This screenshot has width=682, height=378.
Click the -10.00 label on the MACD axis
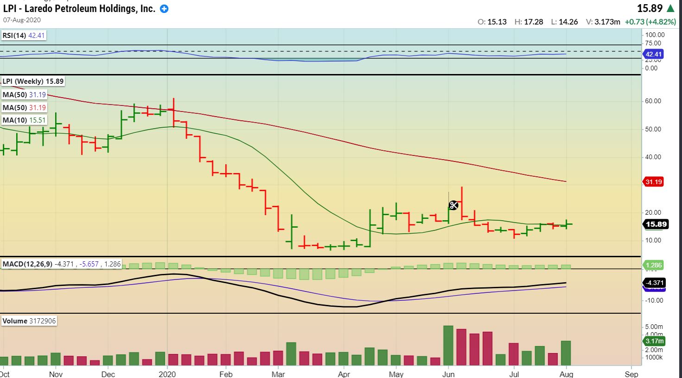(654, 300)
